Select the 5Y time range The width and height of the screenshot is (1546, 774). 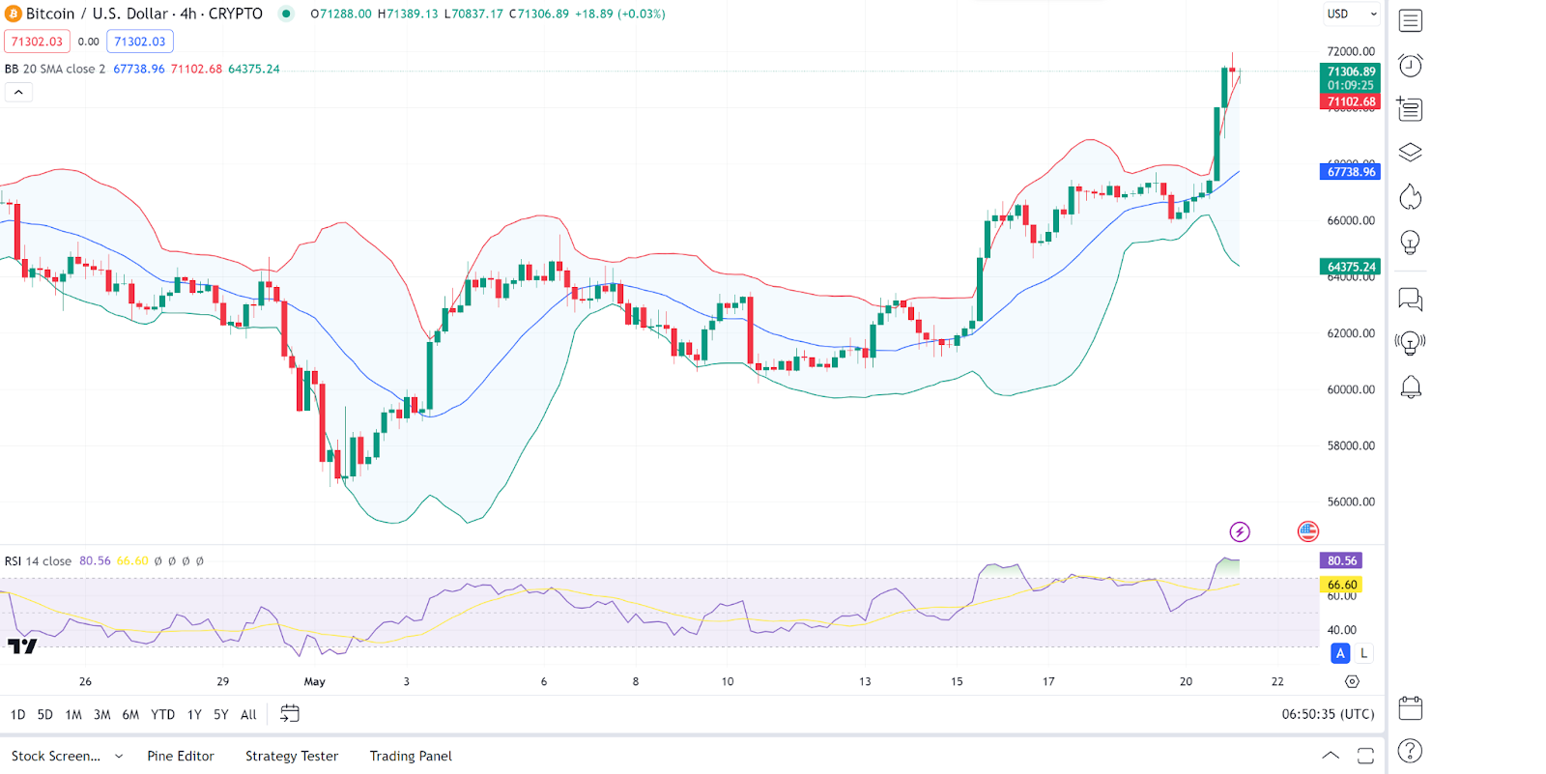point(220,715)
